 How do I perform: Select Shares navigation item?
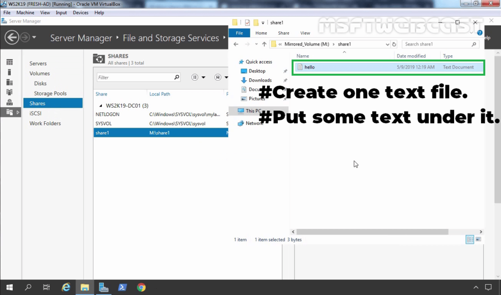53,103
